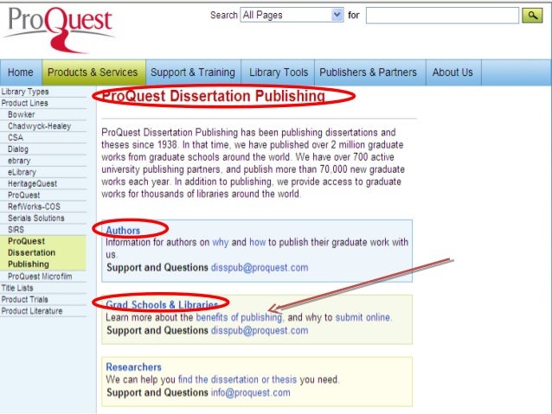Click the search text input field

[442, 16]
